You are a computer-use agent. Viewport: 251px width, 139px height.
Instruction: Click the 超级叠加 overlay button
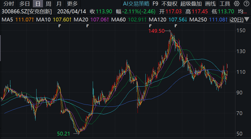click(x=191, y=3)
